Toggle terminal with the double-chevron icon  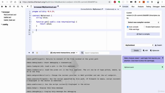click(29, 53)
